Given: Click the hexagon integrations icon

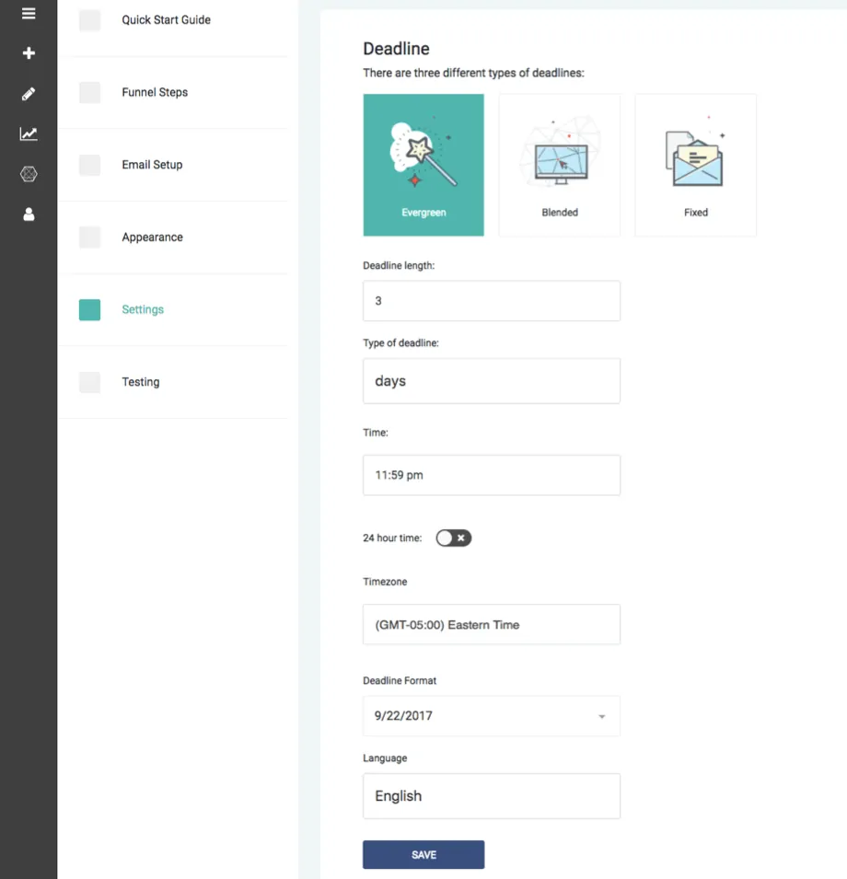Looking at the screenshot, I should [29, 174].
